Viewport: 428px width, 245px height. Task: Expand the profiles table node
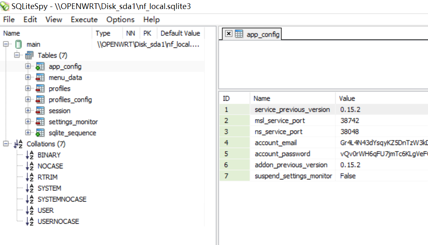28,88
